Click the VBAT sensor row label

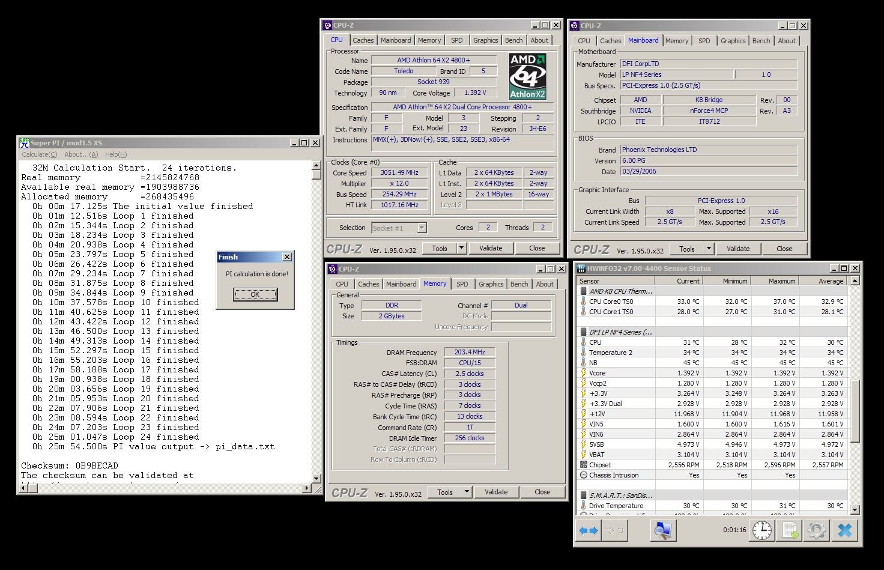pyautogui.click(x=597, y=455)
